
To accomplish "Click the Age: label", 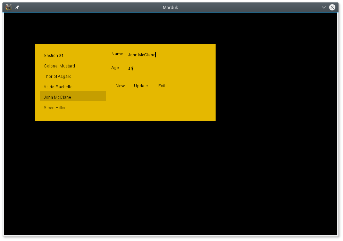I will point(116,68).
